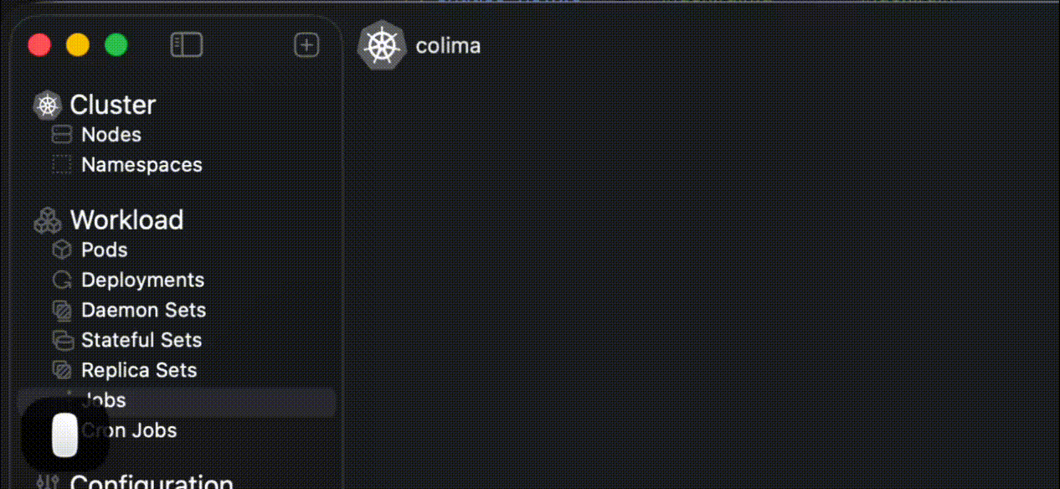Viewport: 1060px width, 489px height.
Task: Select the colima cluster title
Action: pos(448,45)
